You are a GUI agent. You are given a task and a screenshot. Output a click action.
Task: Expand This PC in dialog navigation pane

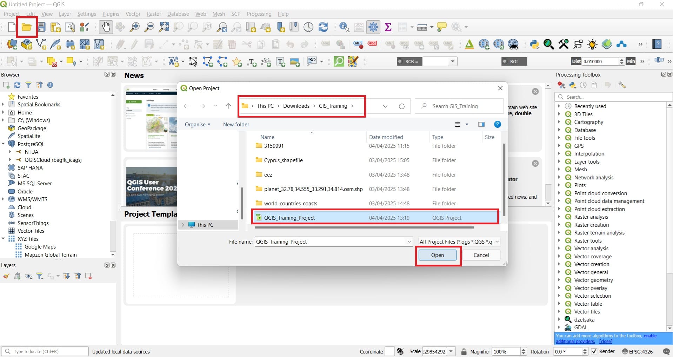point(183,225)
